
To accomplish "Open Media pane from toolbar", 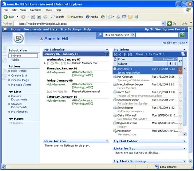I will [92, 17].
